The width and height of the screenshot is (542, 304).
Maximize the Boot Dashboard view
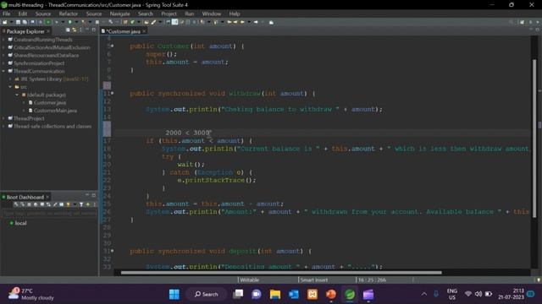tap(93, 195)
